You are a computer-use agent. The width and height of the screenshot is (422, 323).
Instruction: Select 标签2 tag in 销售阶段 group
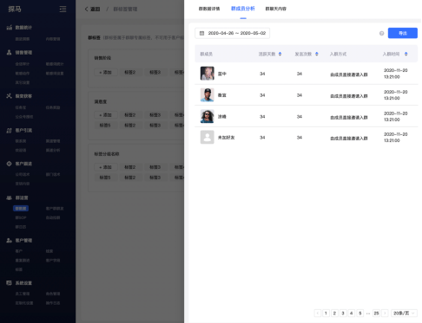click(130, 72)
